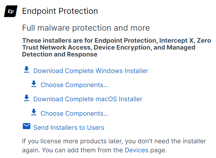Click download arrow icon beside macOS Installer
Screen dimensions: 216x158
[x=27, y=98]
